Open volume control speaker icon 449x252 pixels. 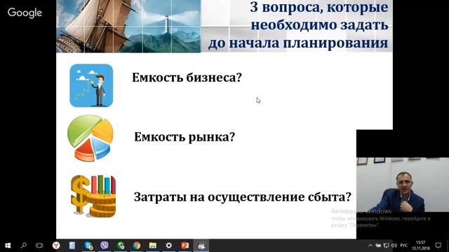pos(394,246)
